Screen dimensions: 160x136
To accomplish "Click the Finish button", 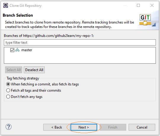I will coord(113,127).
